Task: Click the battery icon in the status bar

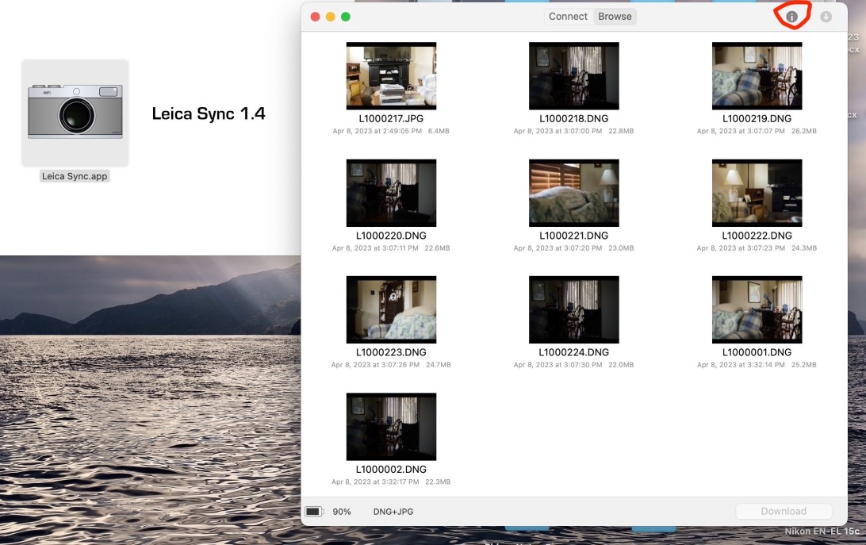Action: tap(314, 512)
